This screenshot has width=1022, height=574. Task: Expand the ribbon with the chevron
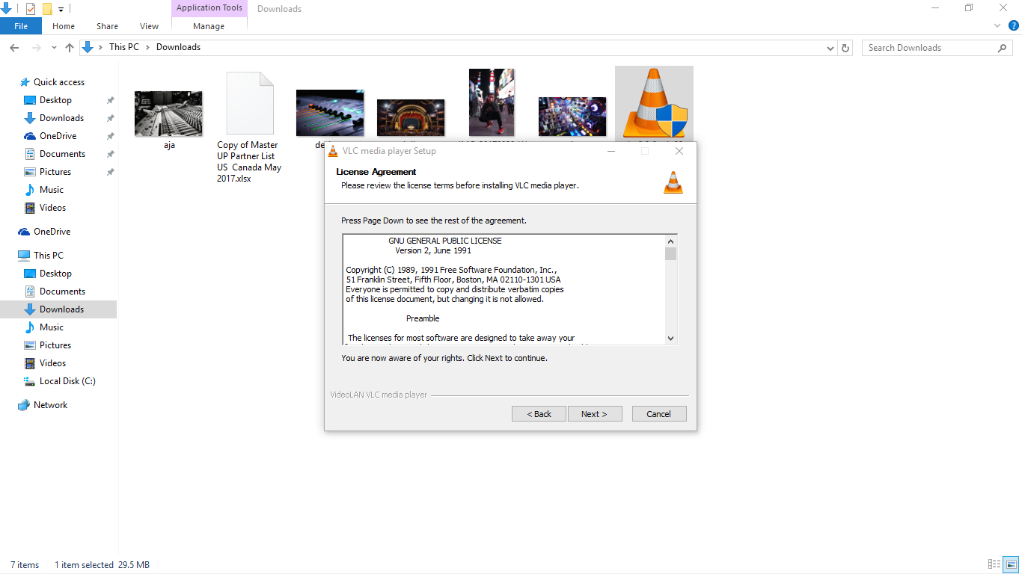point(997,25)
